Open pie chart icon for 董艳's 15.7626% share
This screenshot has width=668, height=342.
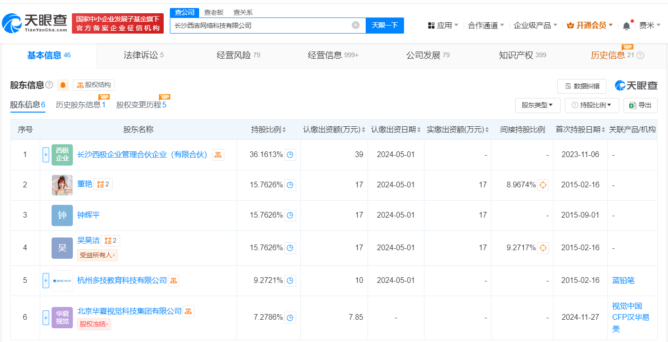[290, 185]
